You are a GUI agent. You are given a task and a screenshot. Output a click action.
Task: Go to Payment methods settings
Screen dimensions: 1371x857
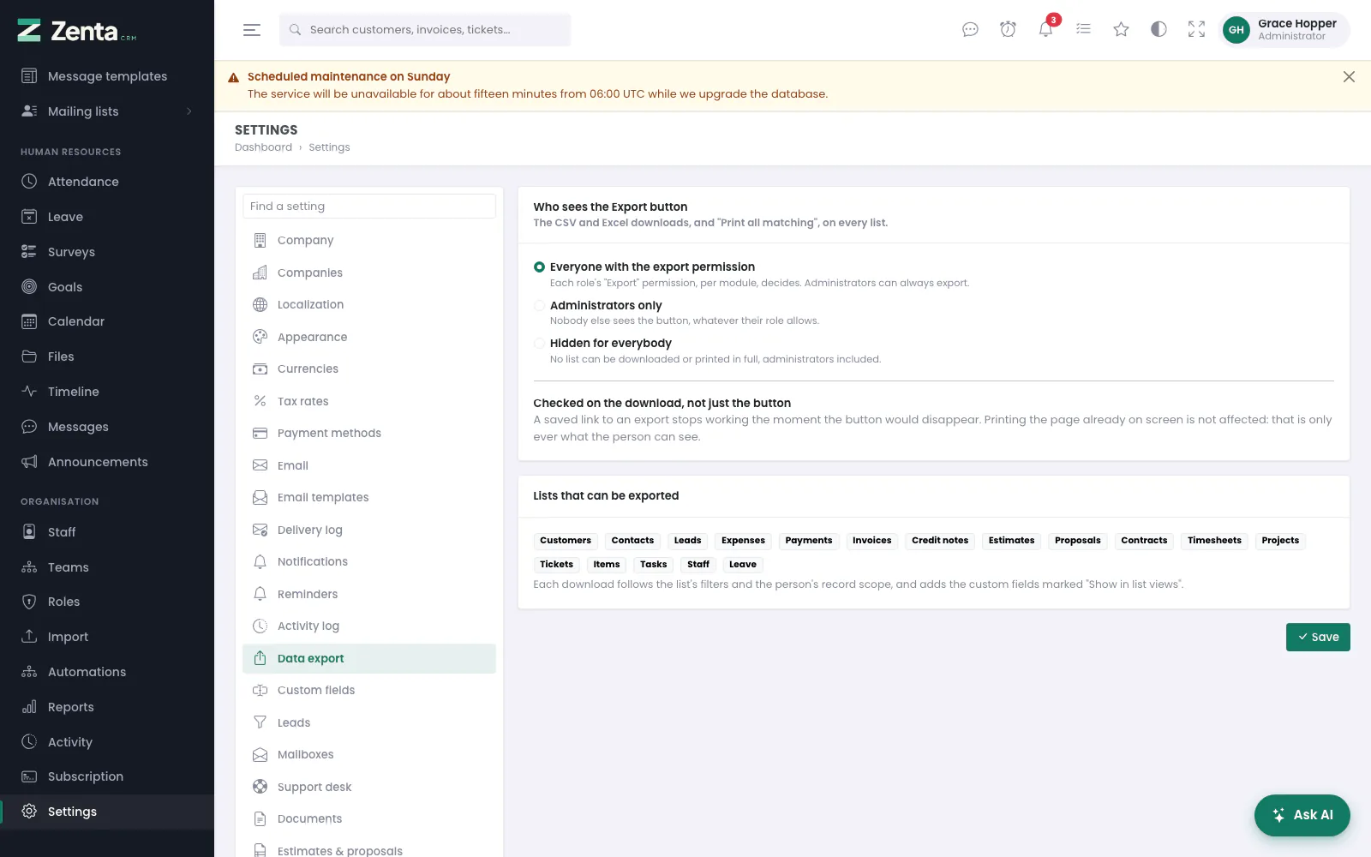coord(369,434)
